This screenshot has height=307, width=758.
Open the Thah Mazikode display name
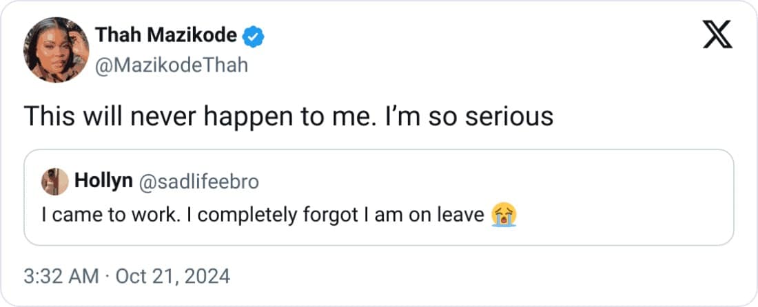coord(165,34)
